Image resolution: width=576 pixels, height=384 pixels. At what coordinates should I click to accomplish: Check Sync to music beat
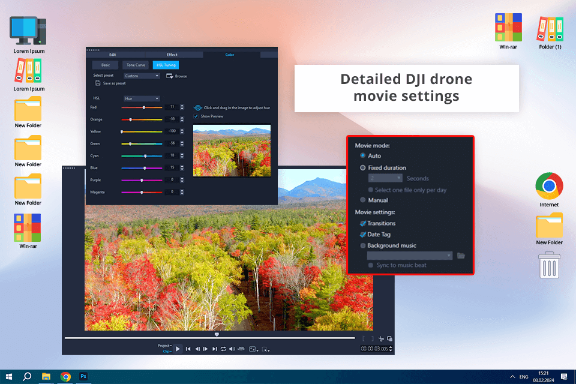tap(370, 265)
